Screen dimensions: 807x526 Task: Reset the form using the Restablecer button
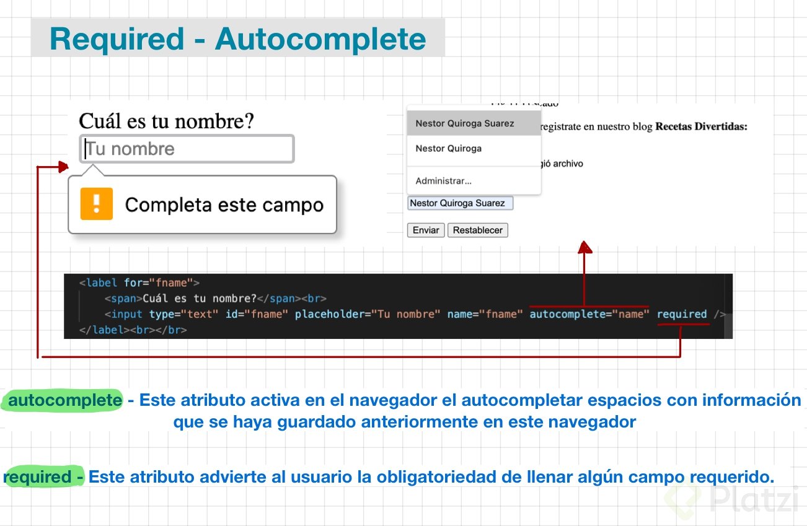478,230
